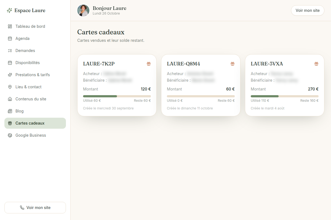Click the LAURE-3VXA card code
Viewport: 331px width, 220px height.
pyautogui.click(x=267, y=64)
